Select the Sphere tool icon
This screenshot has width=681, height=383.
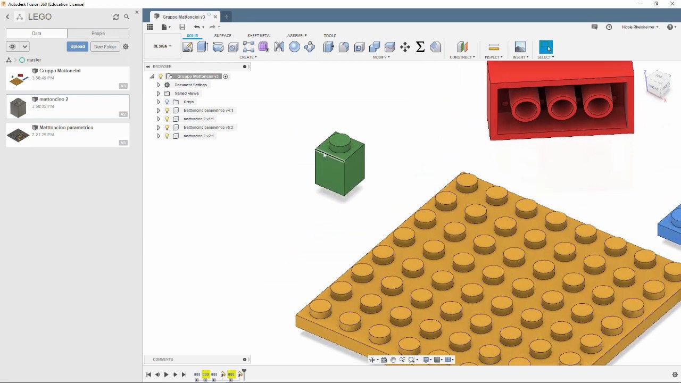point(294,47)
